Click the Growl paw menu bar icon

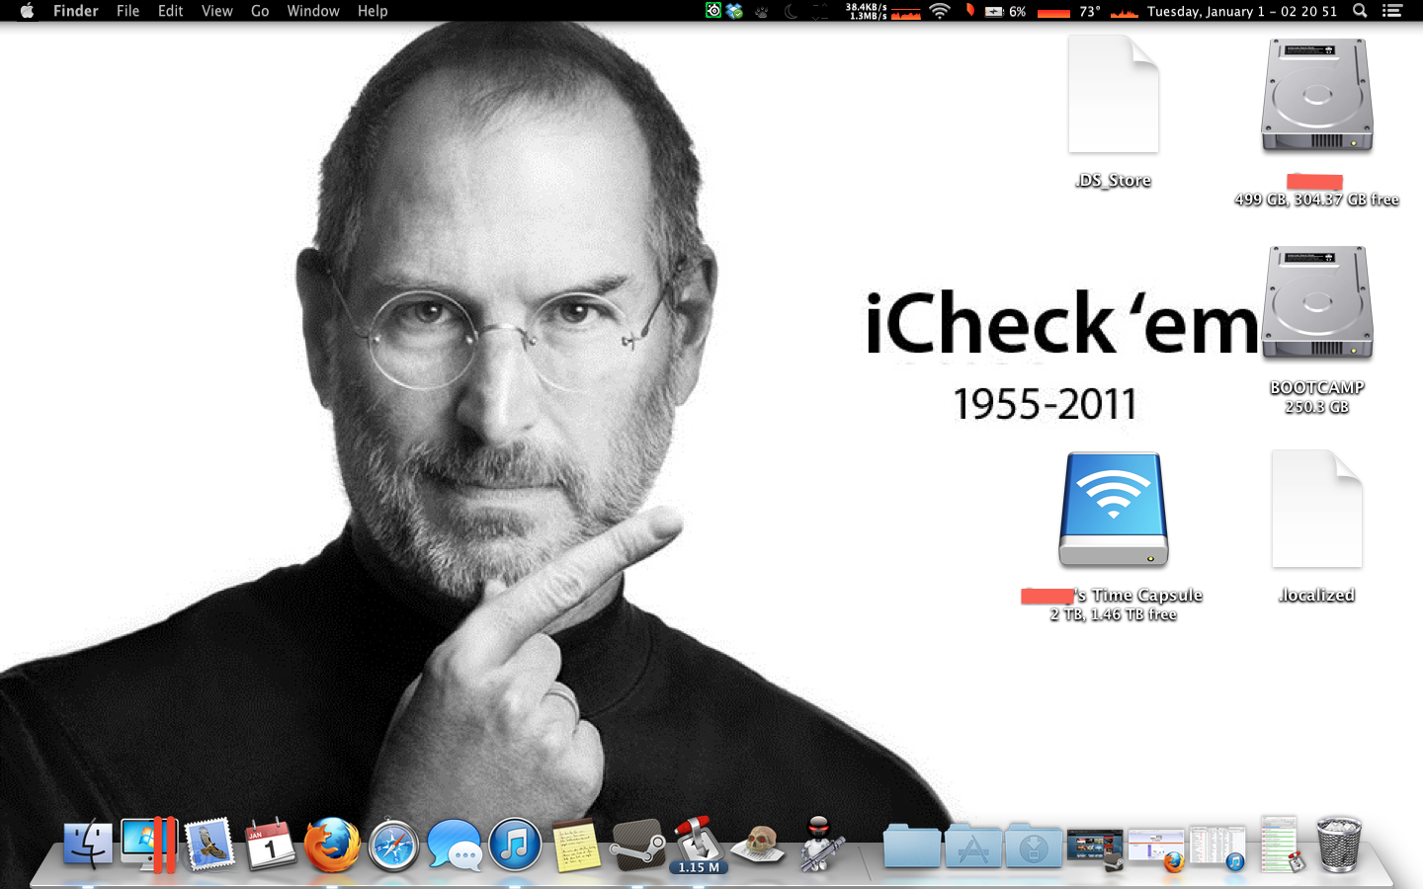click(762, 12)
